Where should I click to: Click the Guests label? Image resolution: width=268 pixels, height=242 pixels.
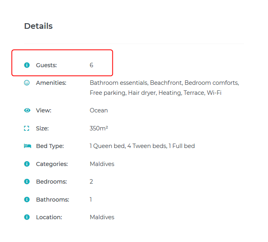click(46, 65)
